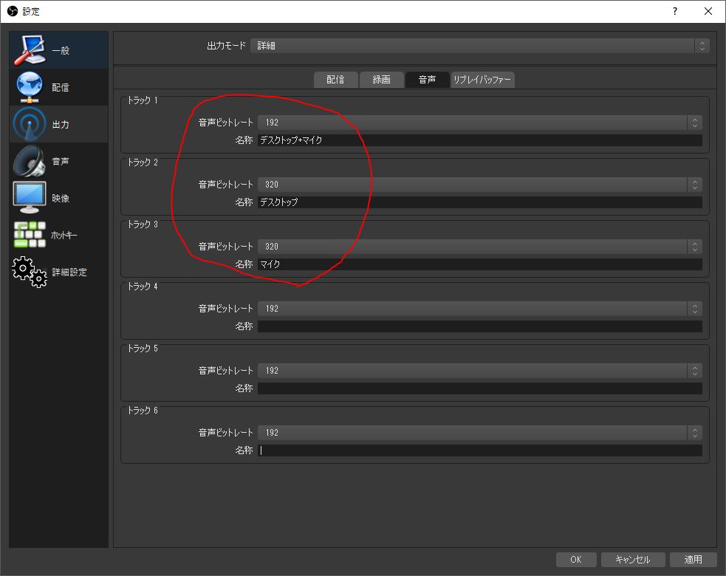Open the 音声 (Audio) speaker icon
This screenshot has height=576, width=726.
(x=30, y=161)
